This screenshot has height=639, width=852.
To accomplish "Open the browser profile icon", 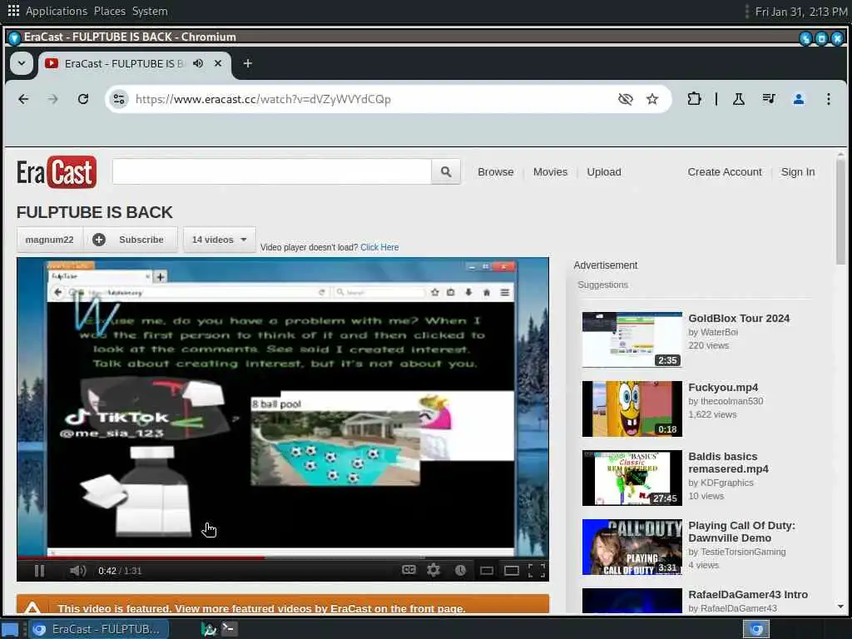I will [798, 99].
